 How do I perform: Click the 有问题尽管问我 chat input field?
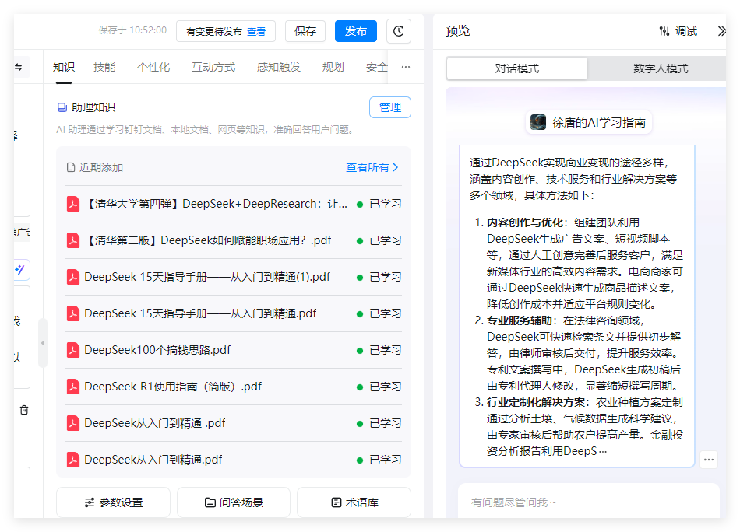589,502
